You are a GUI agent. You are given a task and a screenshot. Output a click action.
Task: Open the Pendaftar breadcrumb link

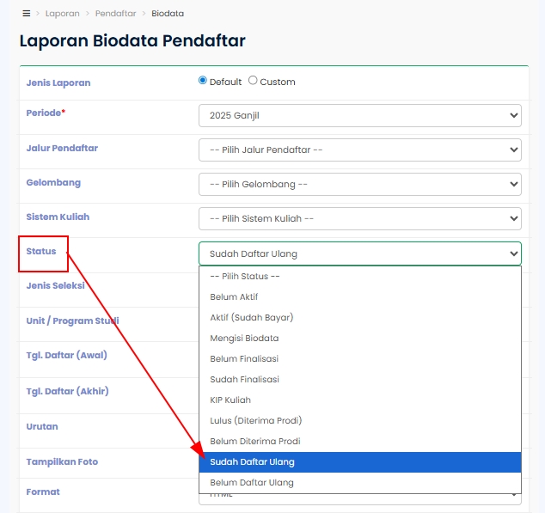[115, 14]
